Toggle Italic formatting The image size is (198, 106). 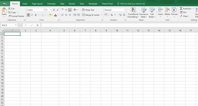click(x=32, y=15)
